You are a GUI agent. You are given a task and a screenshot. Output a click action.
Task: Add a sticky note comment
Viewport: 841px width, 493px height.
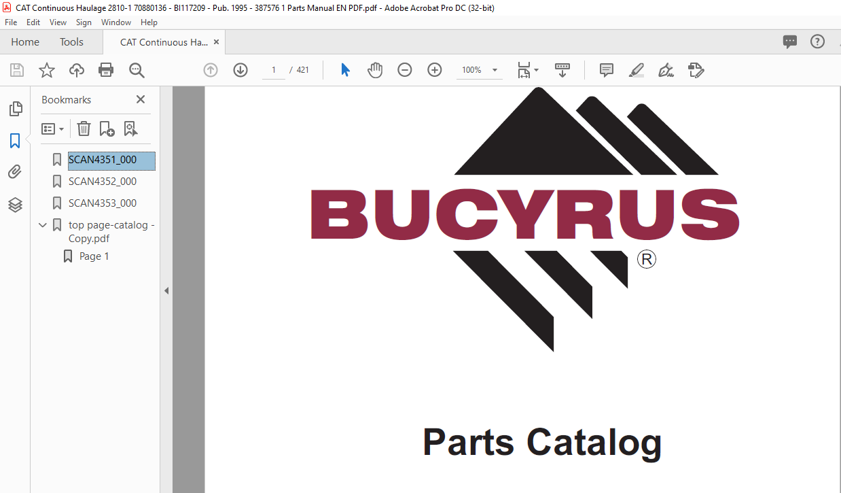click(607, 70)
